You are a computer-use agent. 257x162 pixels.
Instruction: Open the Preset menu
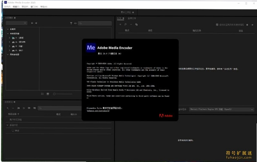pyautogui.click(x=25, y=7)
